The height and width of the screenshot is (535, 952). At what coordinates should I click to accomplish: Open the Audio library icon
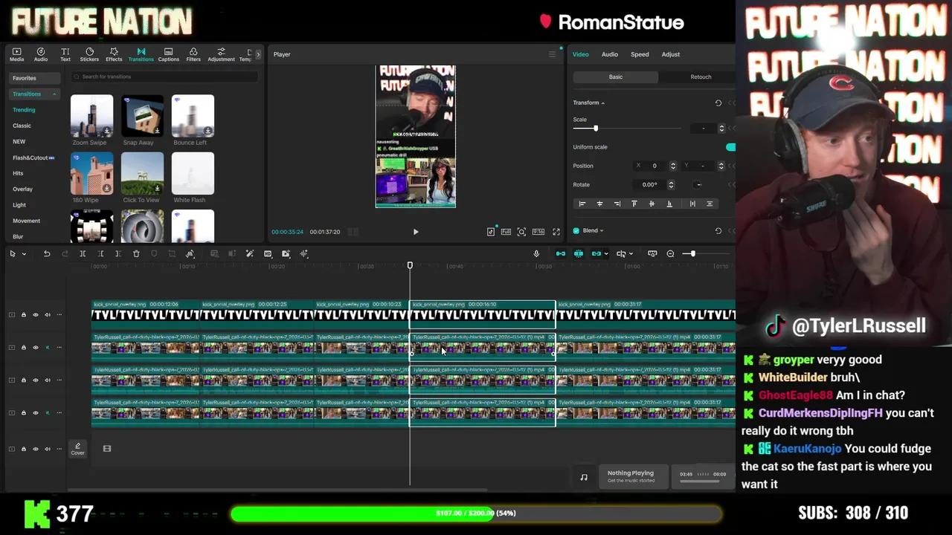[x=41, y=54]
